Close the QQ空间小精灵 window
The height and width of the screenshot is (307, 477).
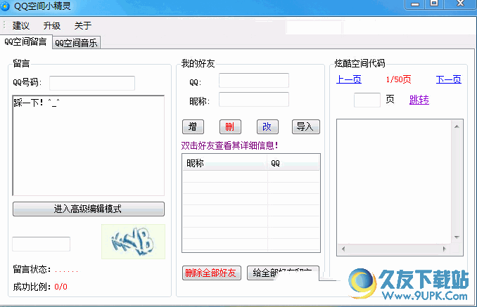[460, 4]
